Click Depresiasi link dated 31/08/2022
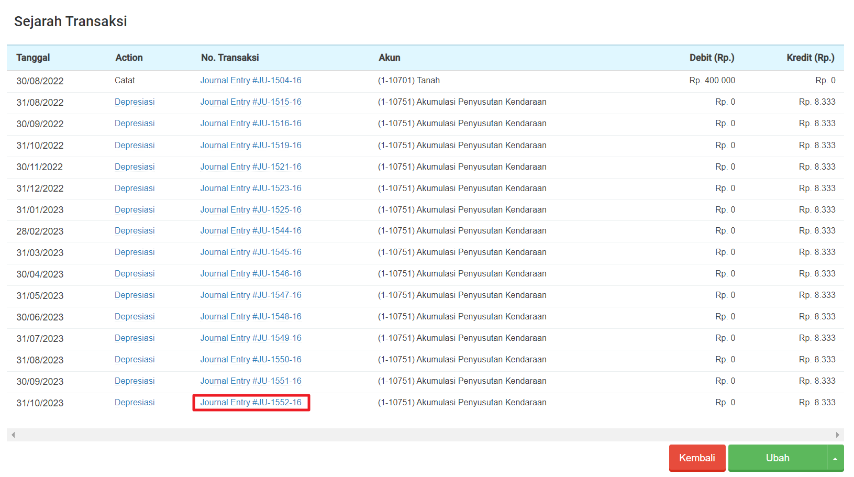 [135, 102]
